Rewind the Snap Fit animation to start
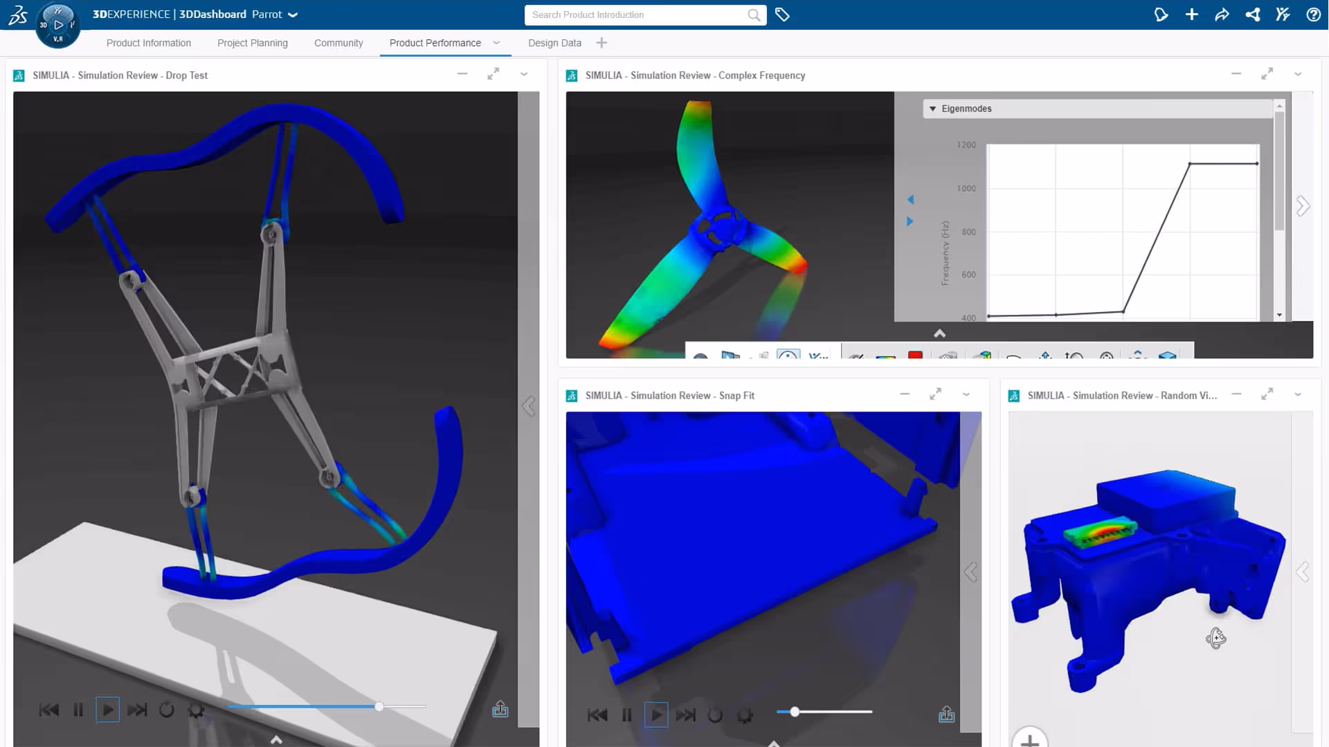The image size is (1329, 747). pos(597,714)
